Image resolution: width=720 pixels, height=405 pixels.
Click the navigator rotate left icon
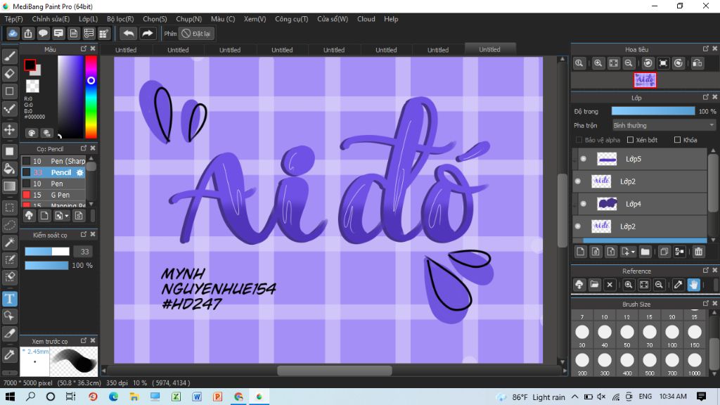click(648, 63)
